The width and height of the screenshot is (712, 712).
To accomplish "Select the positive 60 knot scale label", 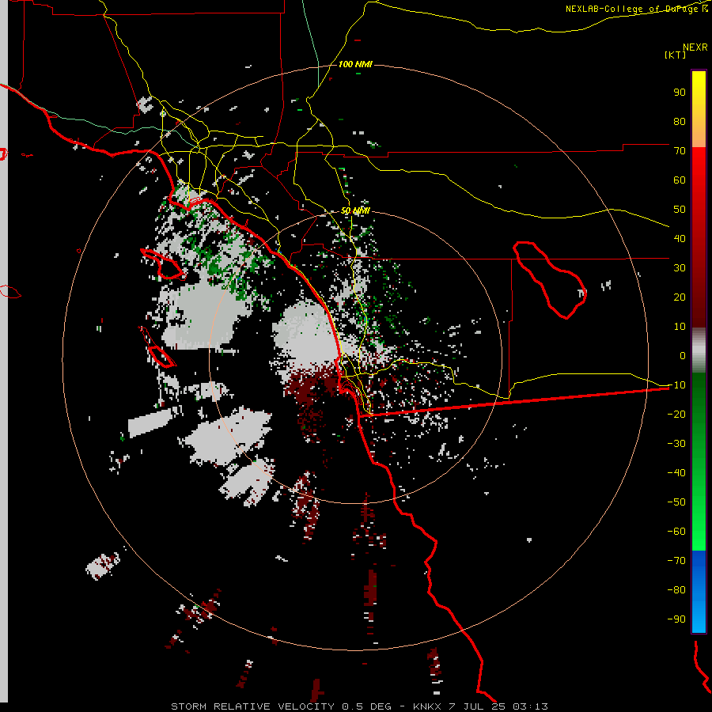I will [680, 180].
